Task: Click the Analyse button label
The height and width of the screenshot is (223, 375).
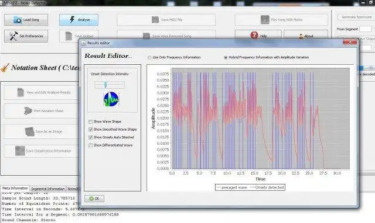Action: (x=84, y=20)
